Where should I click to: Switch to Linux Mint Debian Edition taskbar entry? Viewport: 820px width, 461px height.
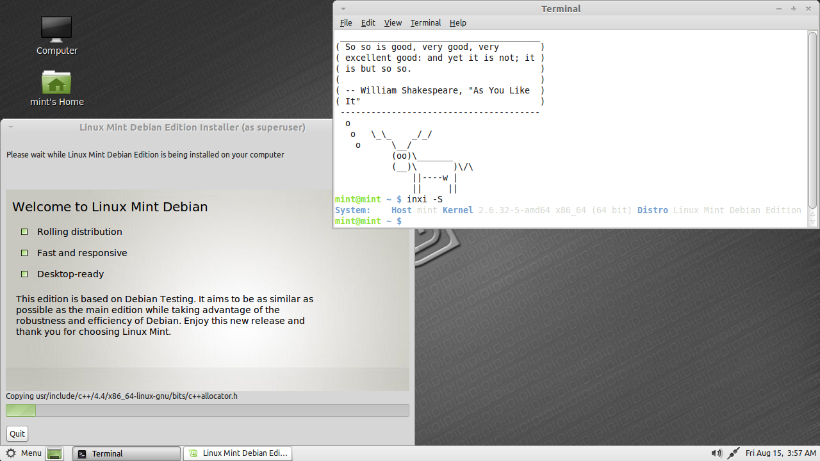238,453
